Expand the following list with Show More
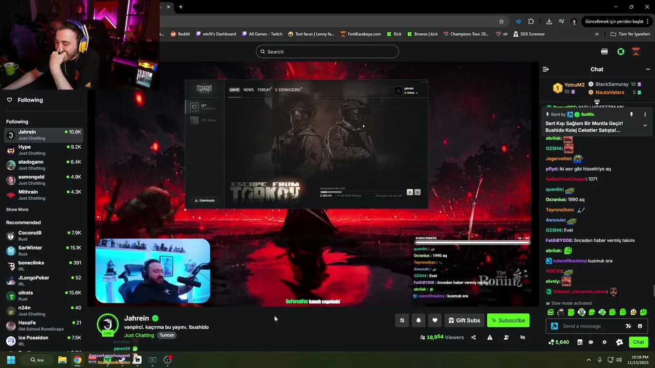This screenshot has height=368, width=655. [17, 210]
